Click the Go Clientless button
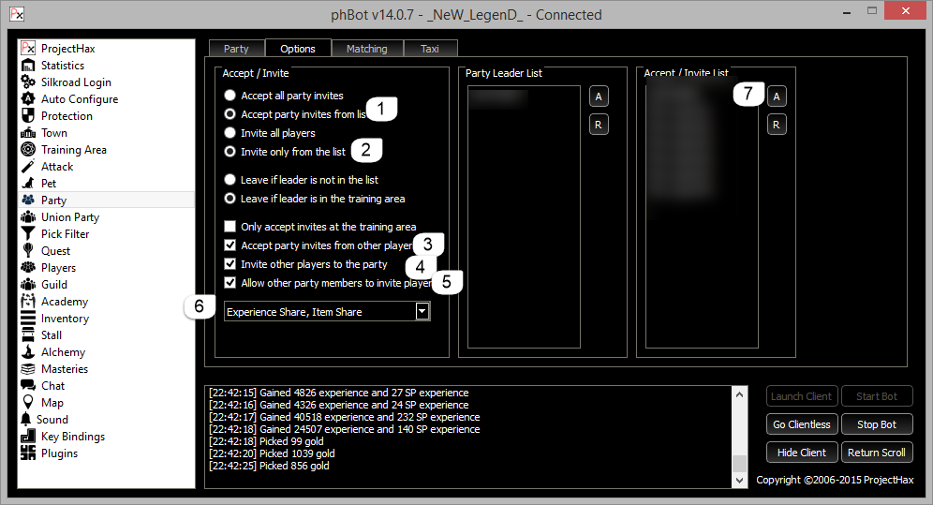The height and width of the screenshot is (505, 933). [801, 424]
